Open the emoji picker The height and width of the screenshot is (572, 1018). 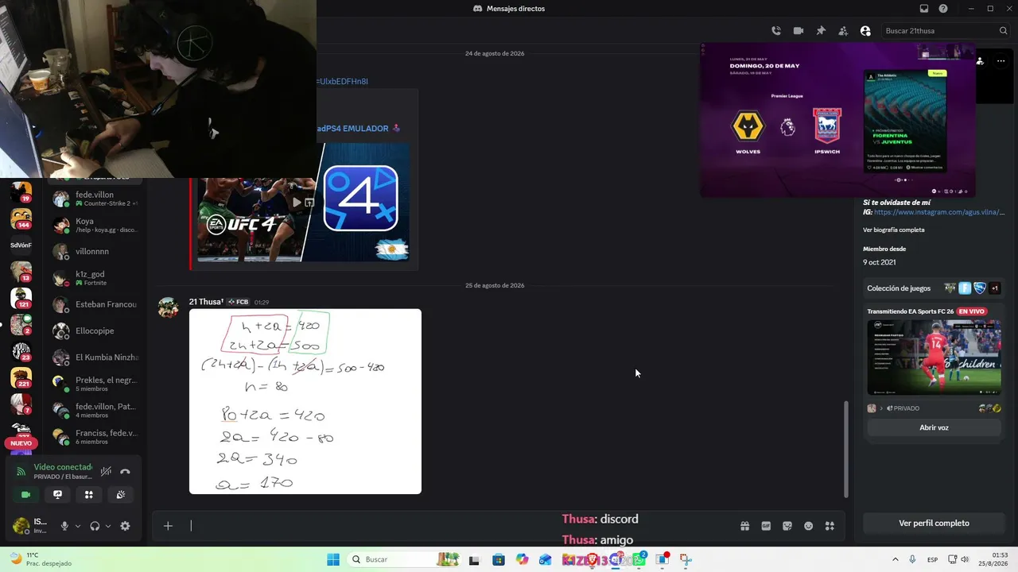[809, 525]
